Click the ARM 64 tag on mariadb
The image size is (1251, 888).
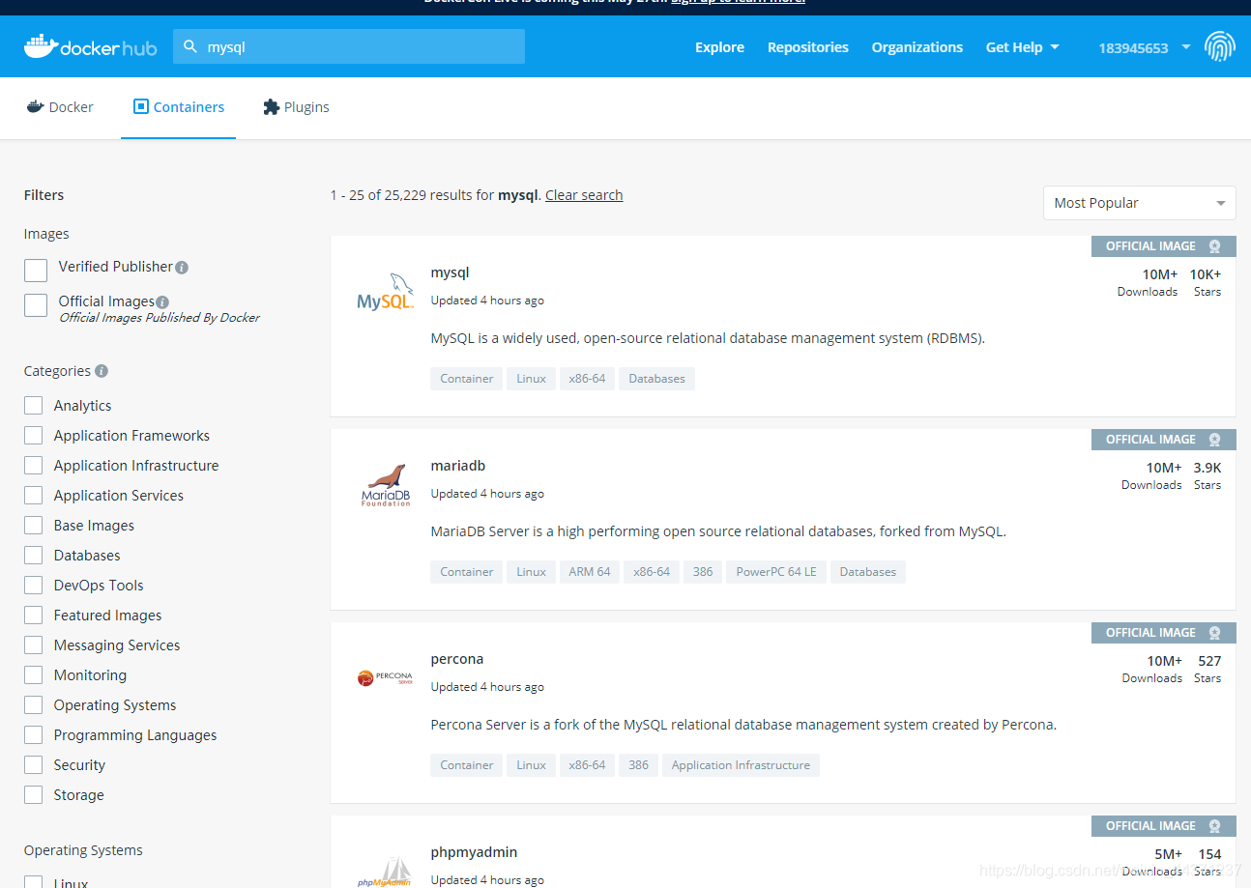pos(590,572)
